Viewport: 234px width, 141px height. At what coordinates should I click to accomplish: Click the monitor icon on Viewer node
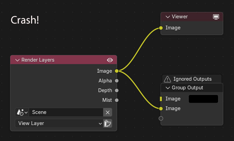pos(216,17)
